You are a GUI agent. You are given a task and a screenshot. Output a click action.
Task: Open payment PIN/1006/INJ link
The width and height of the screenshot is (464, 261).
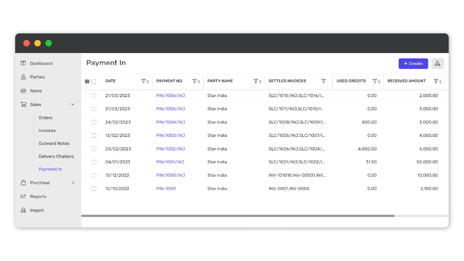pos(171,96)
